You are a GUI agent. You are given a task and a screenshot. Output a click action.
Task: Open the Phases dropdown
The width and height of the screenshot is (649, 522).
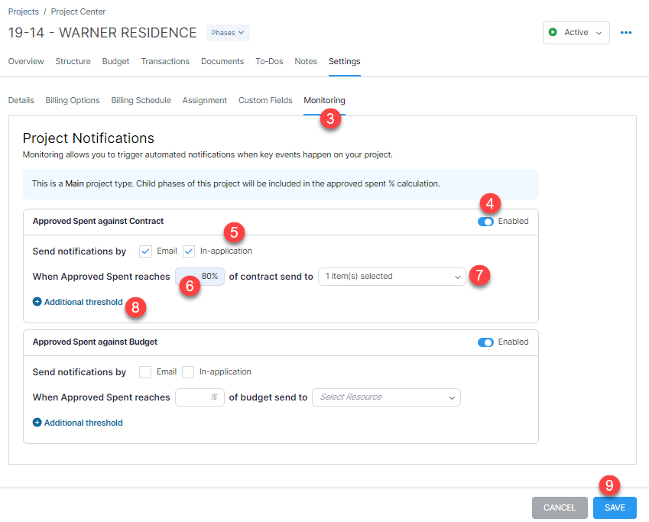pos(228,33)
